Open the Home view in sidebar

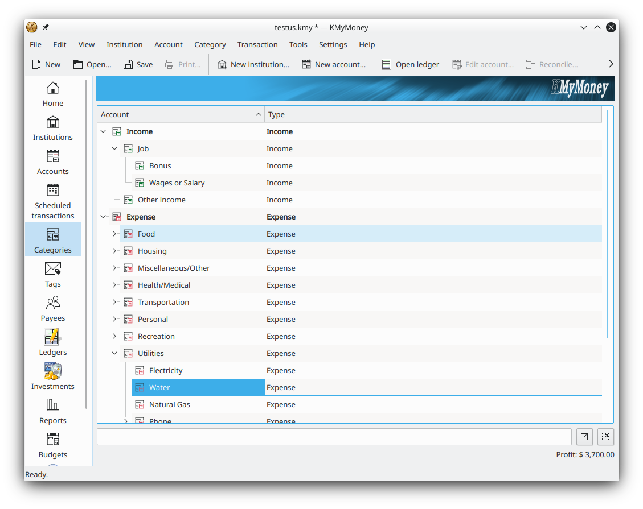pyautogui.click(x=52, y=94)
